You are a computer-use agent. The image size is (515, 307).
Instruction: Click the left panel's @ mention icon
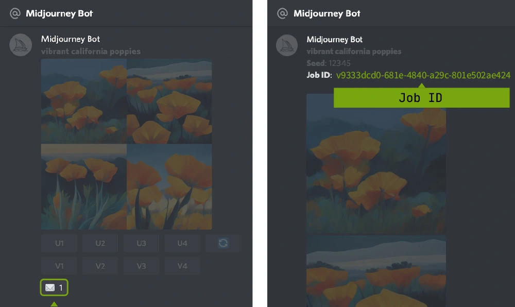[15, 13]
